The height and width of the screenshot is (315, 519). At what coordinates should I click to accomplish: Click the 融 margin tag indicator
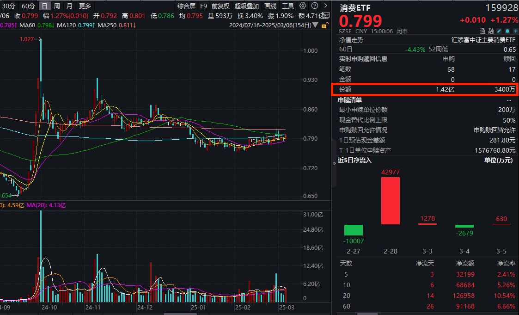(x=491, y=31)
